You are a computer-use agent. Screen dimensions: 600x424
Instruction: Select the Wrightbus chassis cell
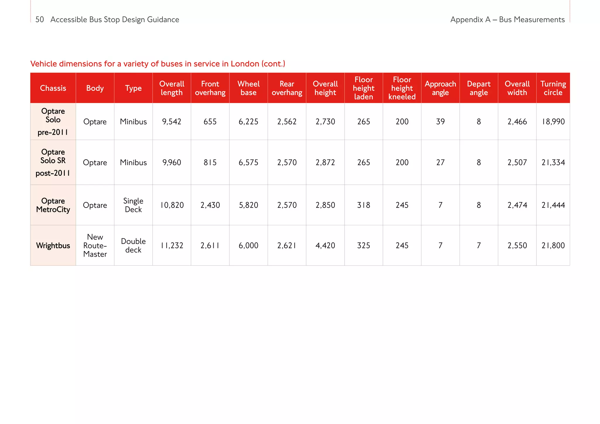coord(53,245)
